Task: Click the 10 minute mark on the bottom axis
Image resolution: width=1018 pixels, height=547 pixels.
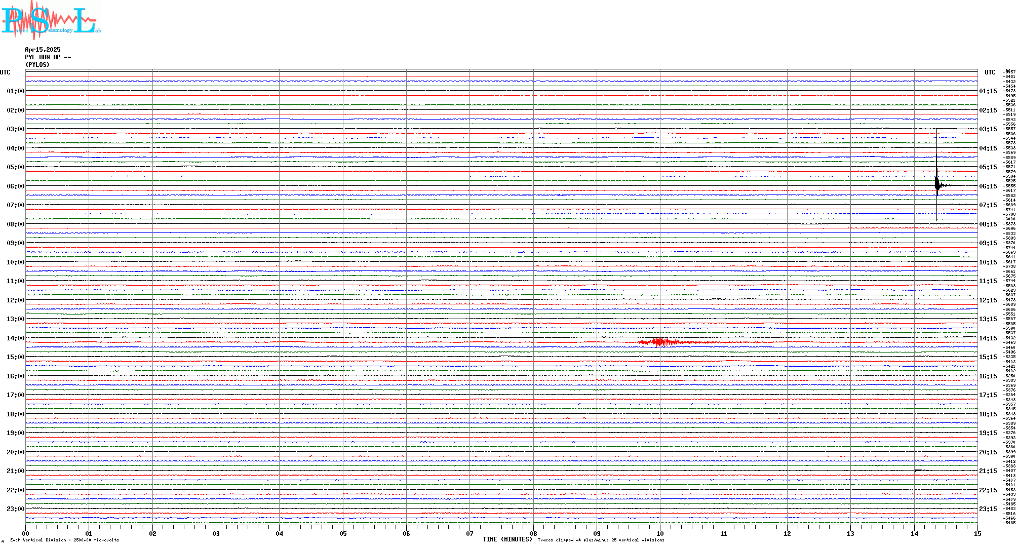Action: (x=660, y=534)
